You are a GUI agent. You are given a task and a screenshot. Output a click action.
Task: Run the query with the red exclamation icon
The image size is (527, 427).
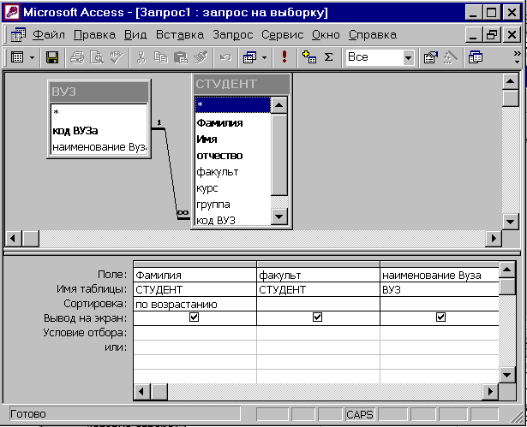pos(284,56)
